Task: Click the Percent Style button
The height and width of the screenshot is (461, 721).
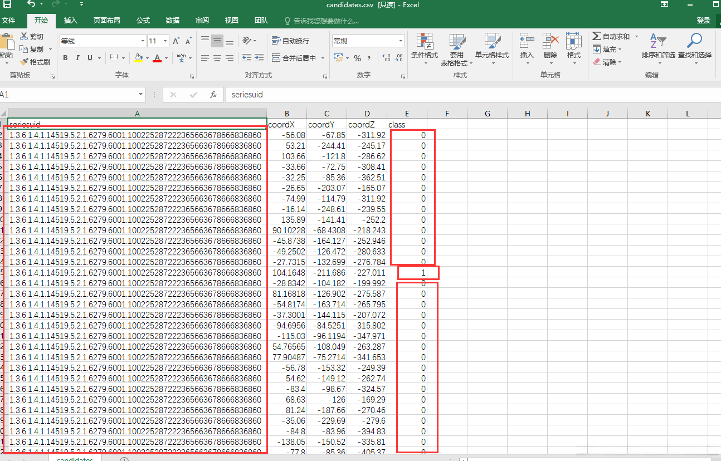Action: pos(357,58)
